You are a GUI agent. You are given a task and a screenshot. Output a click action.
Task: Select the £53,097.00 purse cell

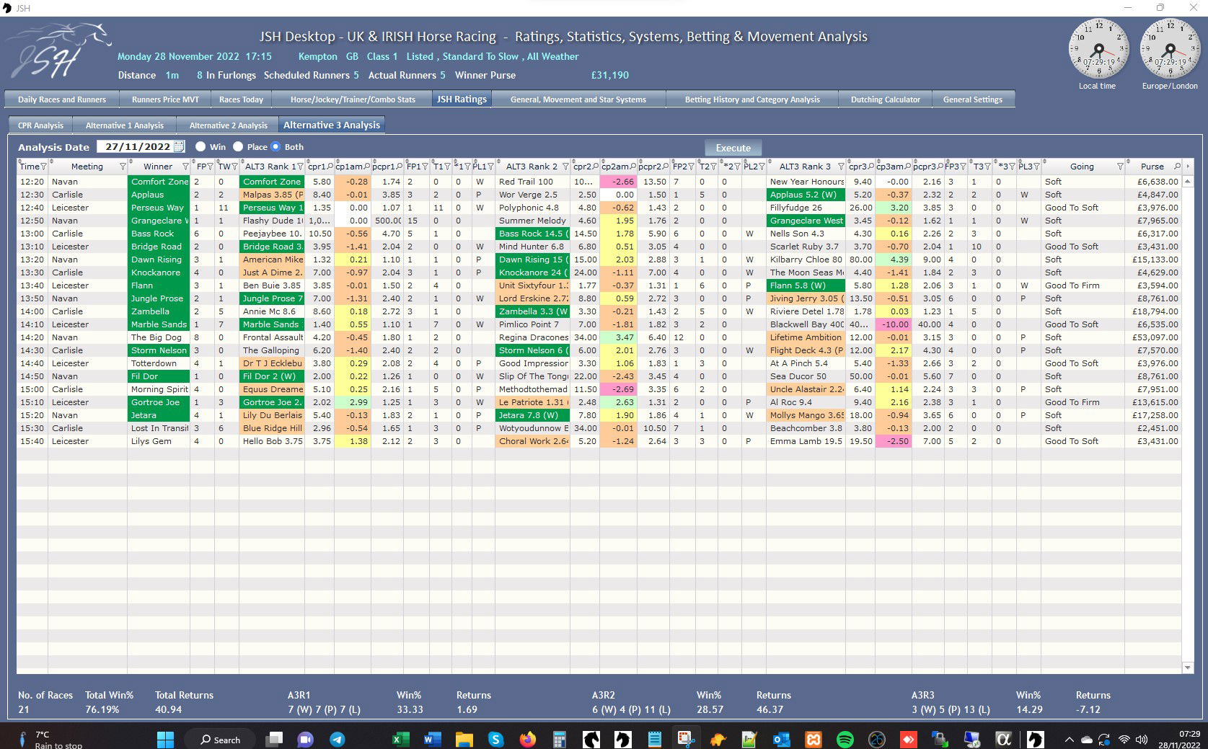1153,337
